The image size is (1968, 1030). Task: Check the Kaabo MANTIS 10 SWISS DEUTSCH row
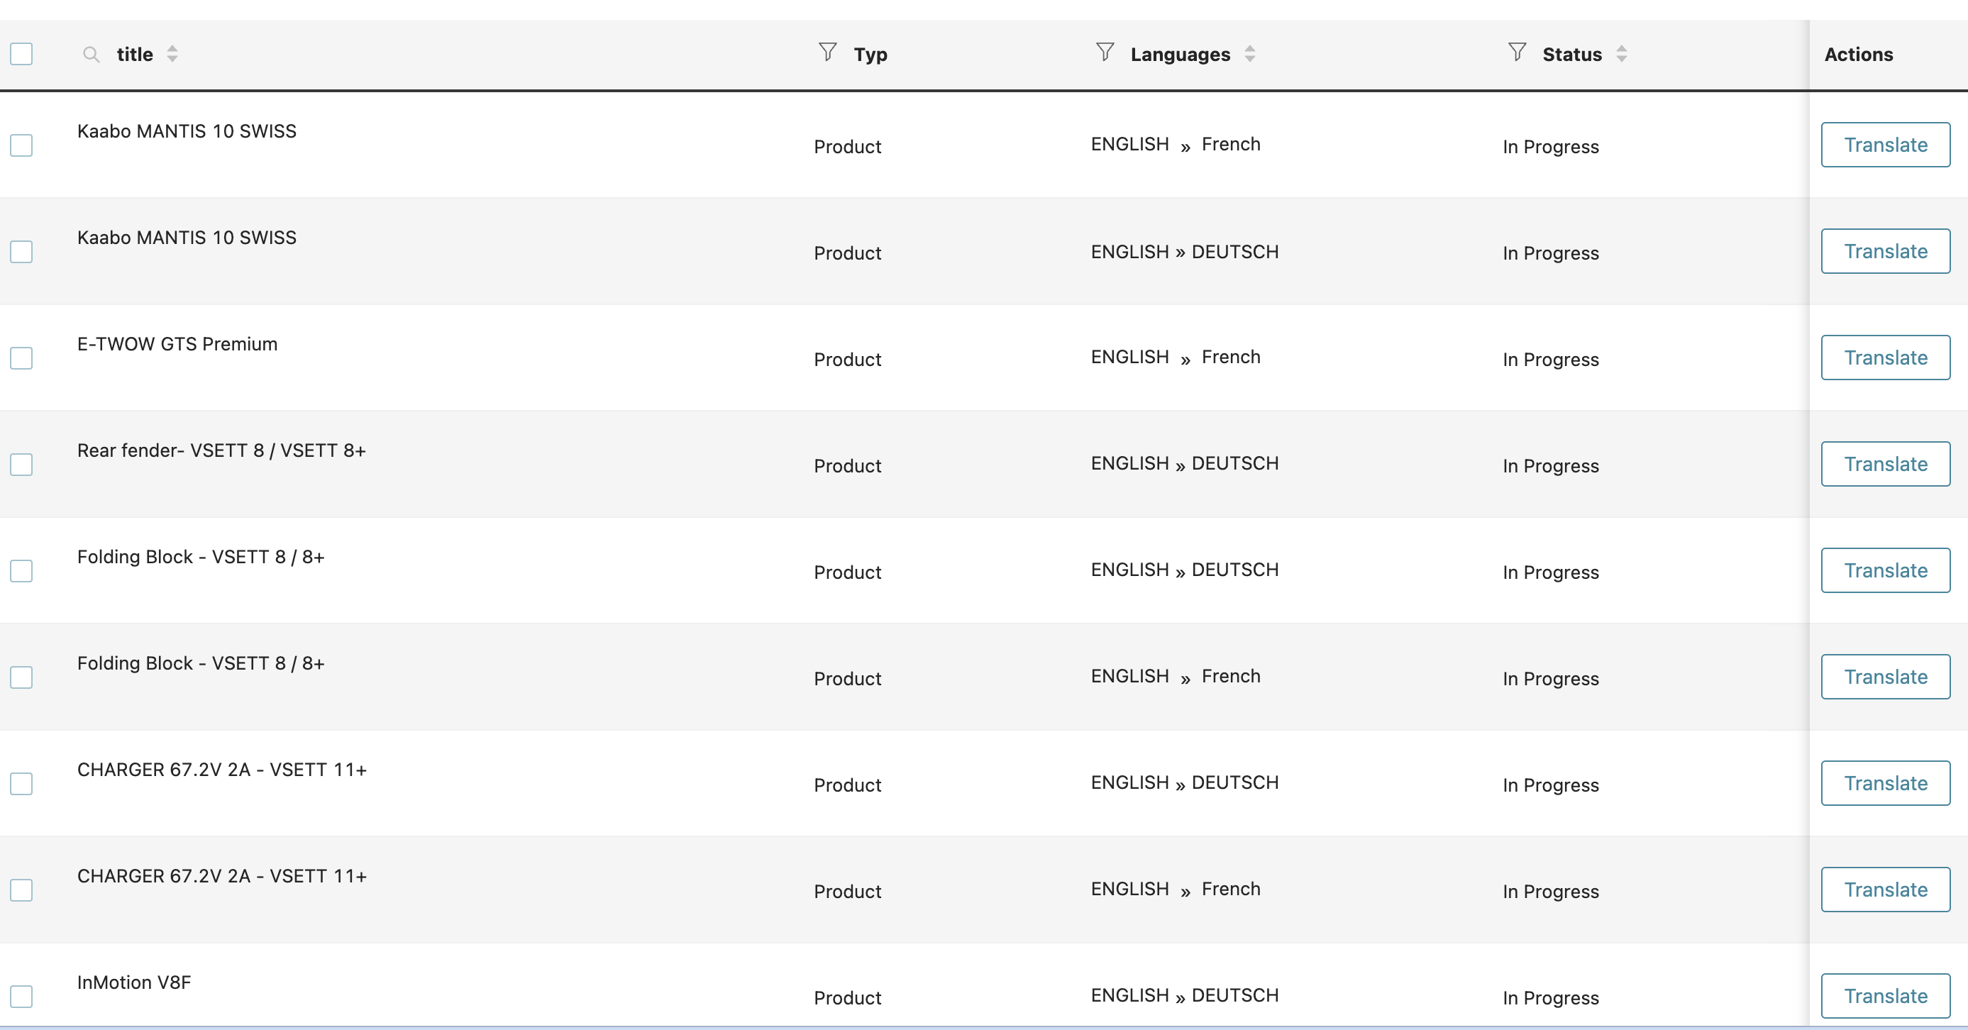pos(21,251)
